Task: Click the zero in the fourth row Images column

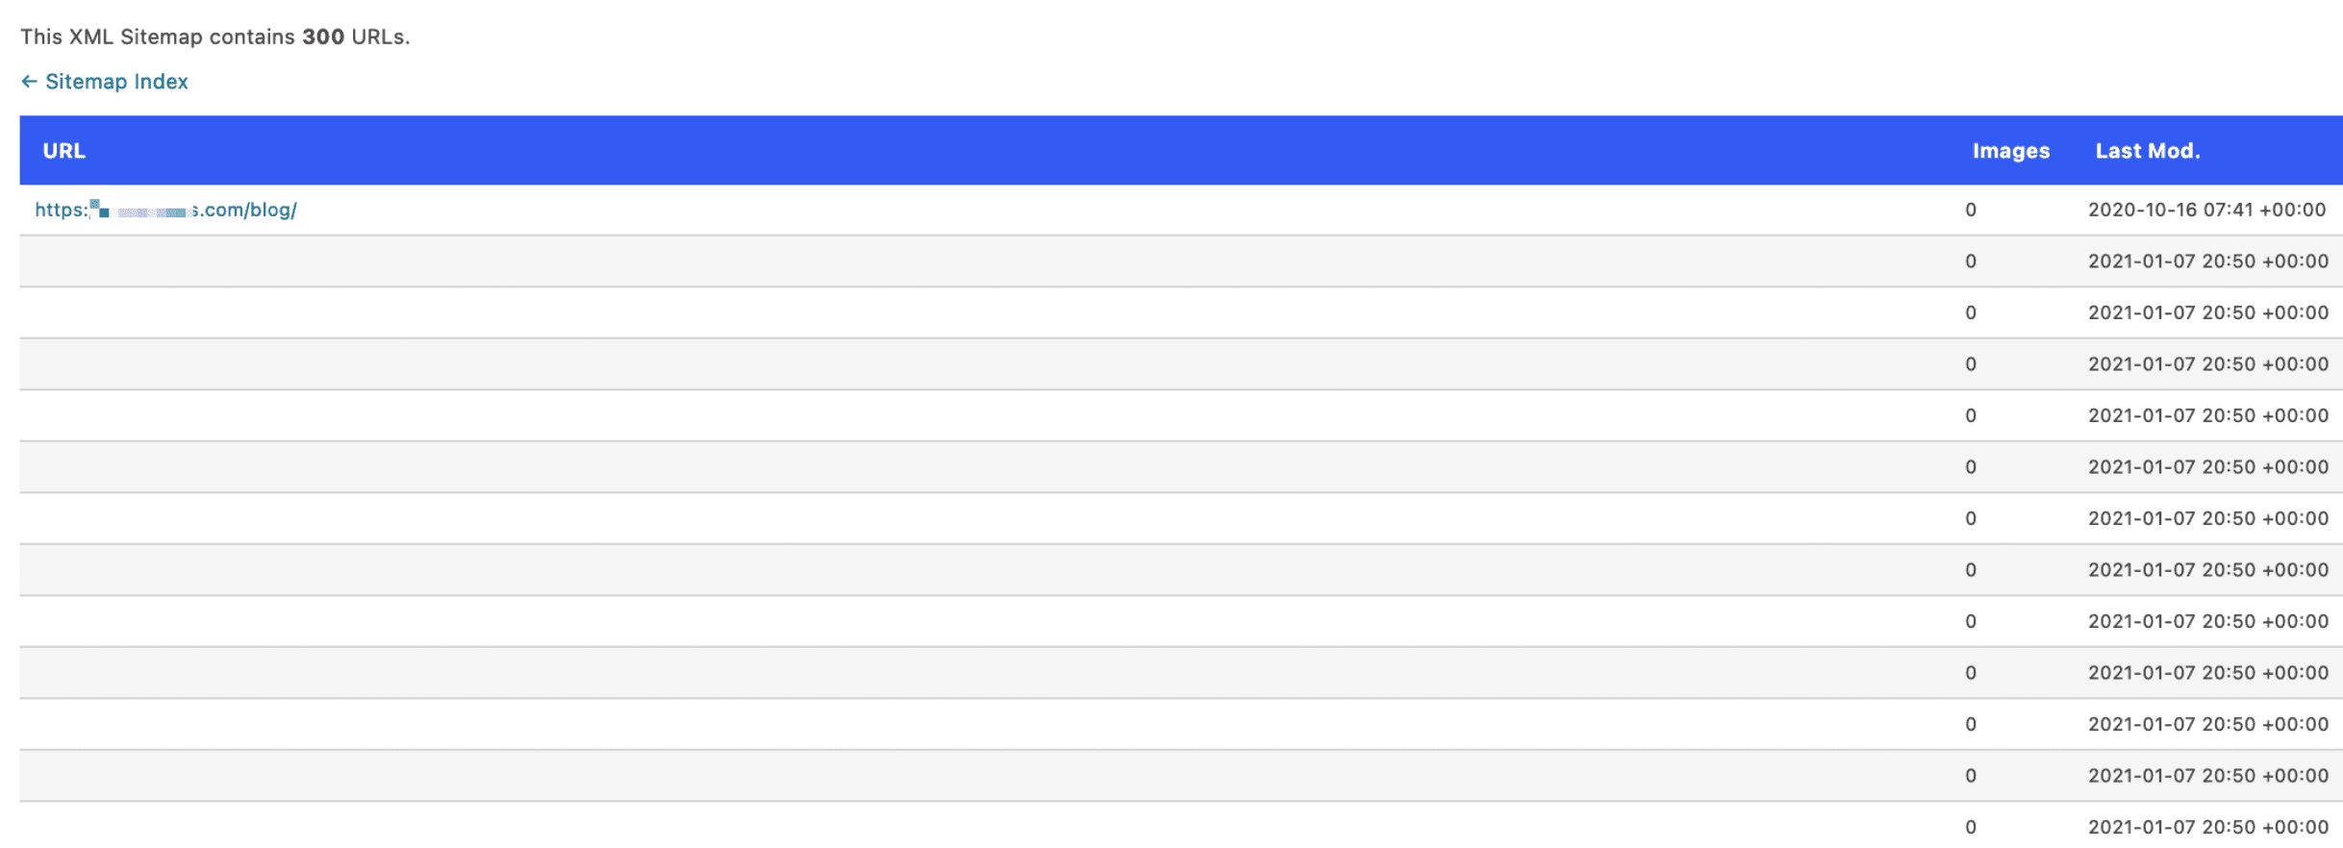Action: (1971, 364)
